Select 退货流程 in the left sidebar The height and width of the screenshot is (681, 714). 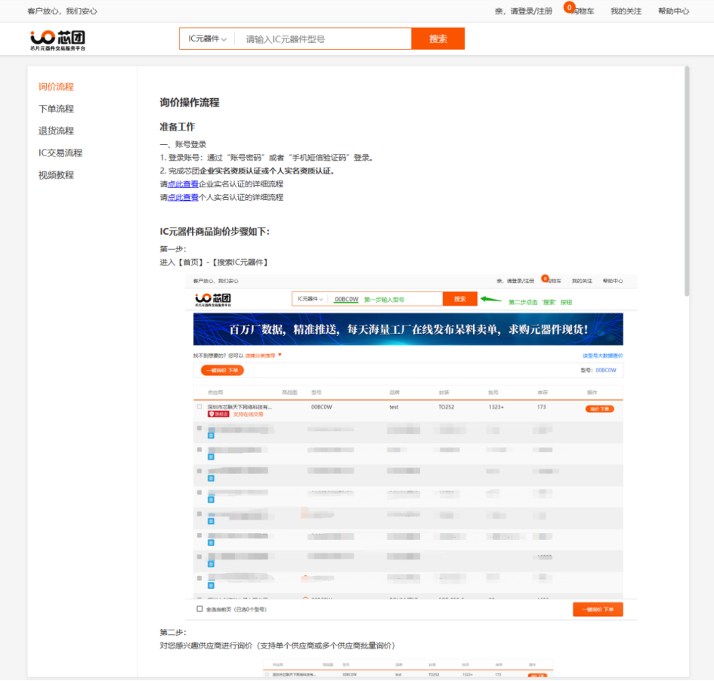point(56,131)
